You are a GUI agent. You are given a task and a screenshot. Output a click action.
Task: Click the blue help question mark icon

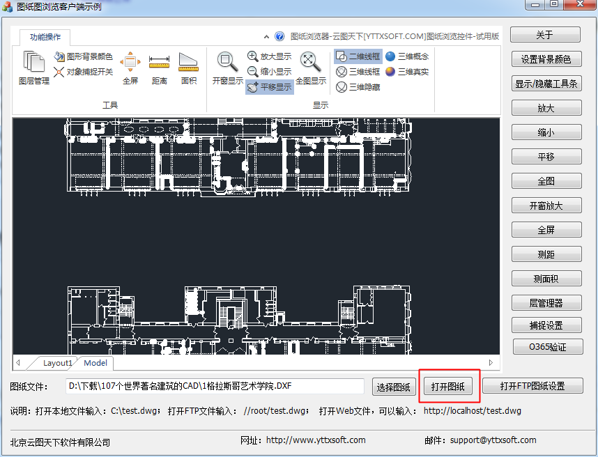[279, 36]
